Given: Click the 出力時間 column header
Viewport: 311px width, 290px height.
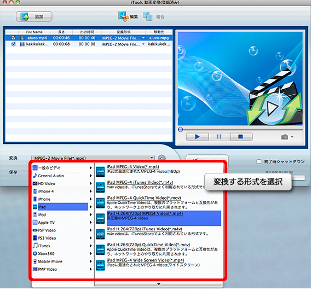Looking at the screenshot, I should 87,32.
